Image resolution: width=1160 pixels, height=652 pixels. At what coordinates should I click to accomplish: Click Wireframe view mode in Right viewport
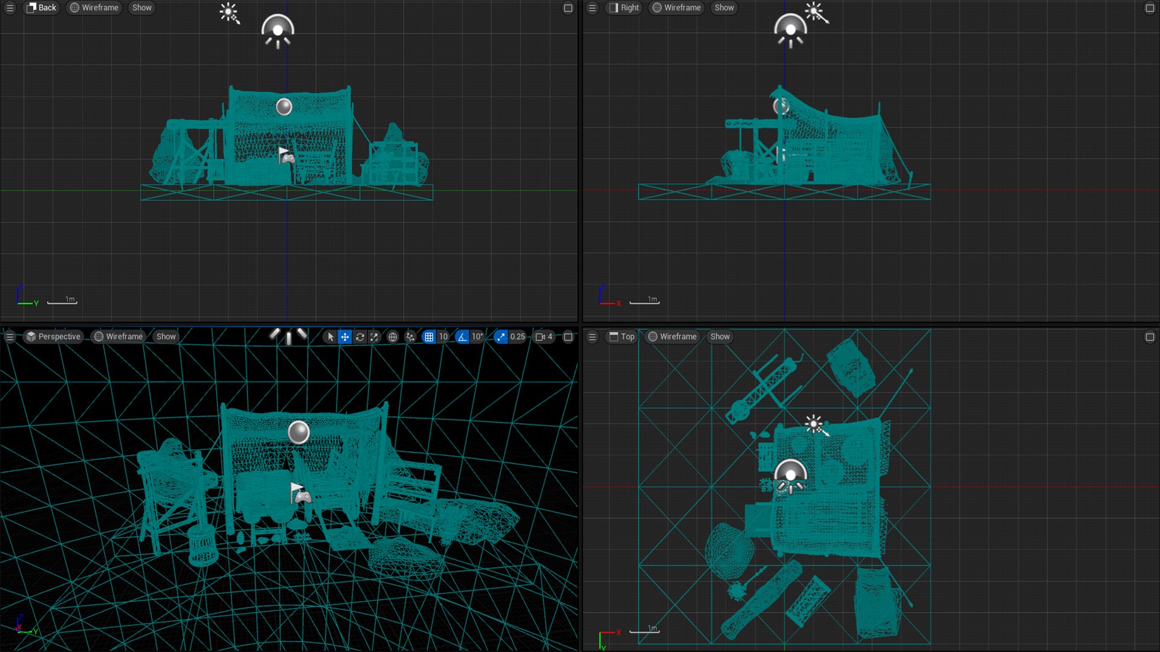point(677,8)
